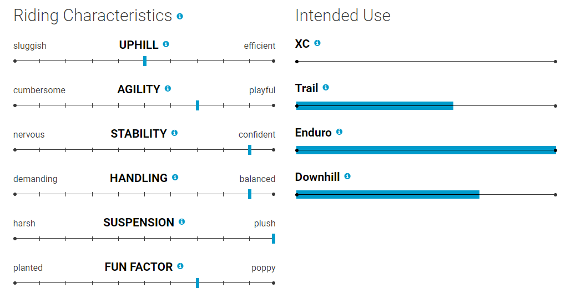Click the AGILITY slider marker

tap(198, 105)
